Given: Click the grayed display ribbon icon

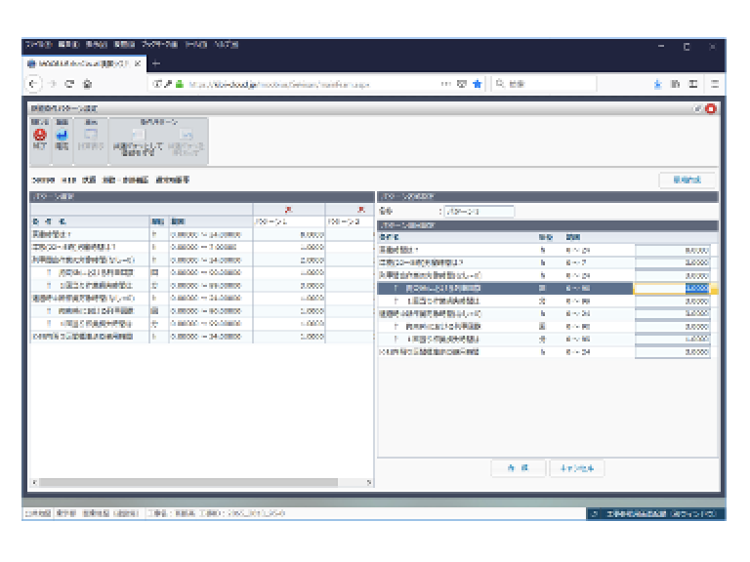Looking at the screenshot, I should tap(91, 136).
